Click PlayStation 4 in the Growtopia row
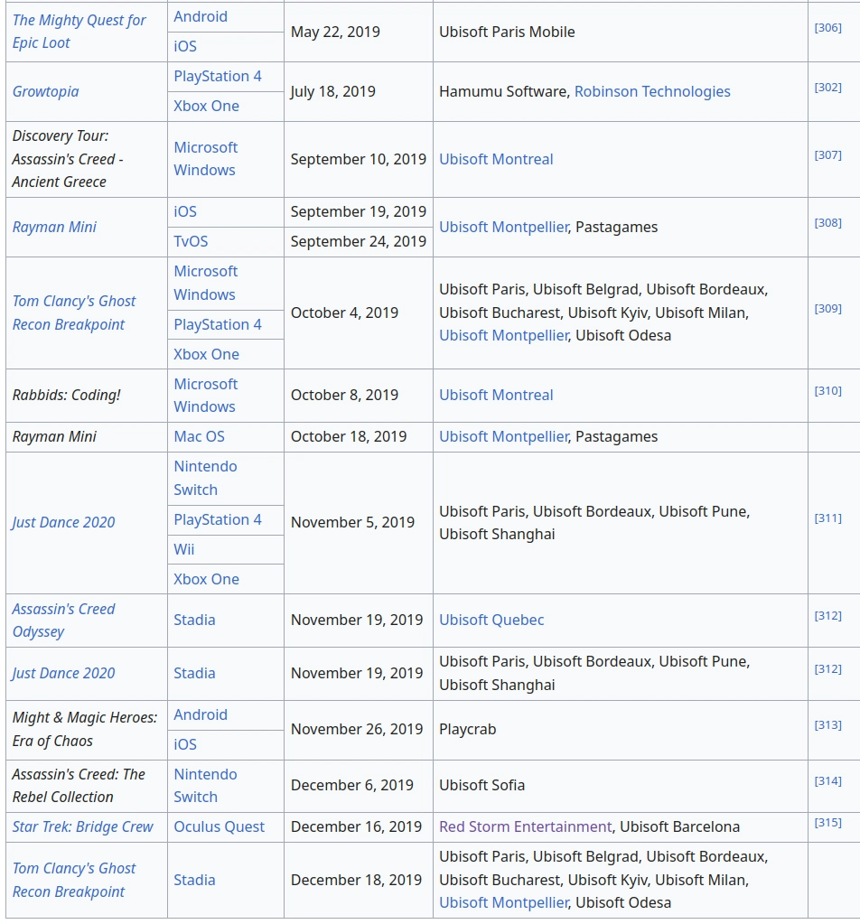The width and height of the screenshot is (860, 924). [218, 77]
